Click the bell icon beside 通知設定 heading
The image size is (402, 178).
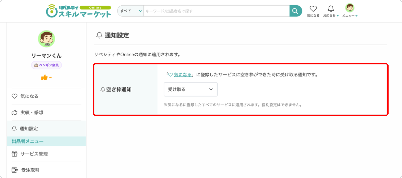point(99,35)
